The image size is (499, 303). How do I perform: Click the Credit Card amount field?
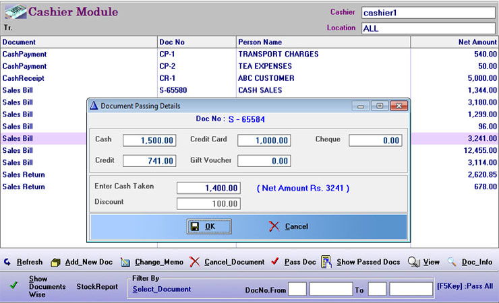click(264, 140)
